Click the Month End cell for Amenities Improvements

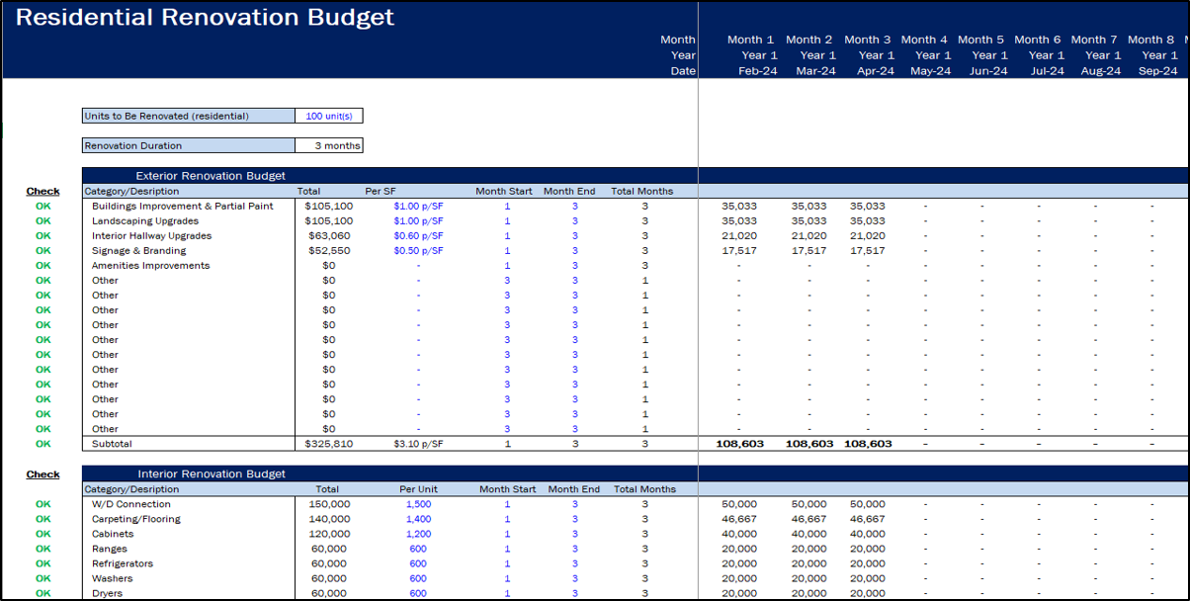click(x=574, y=265)
